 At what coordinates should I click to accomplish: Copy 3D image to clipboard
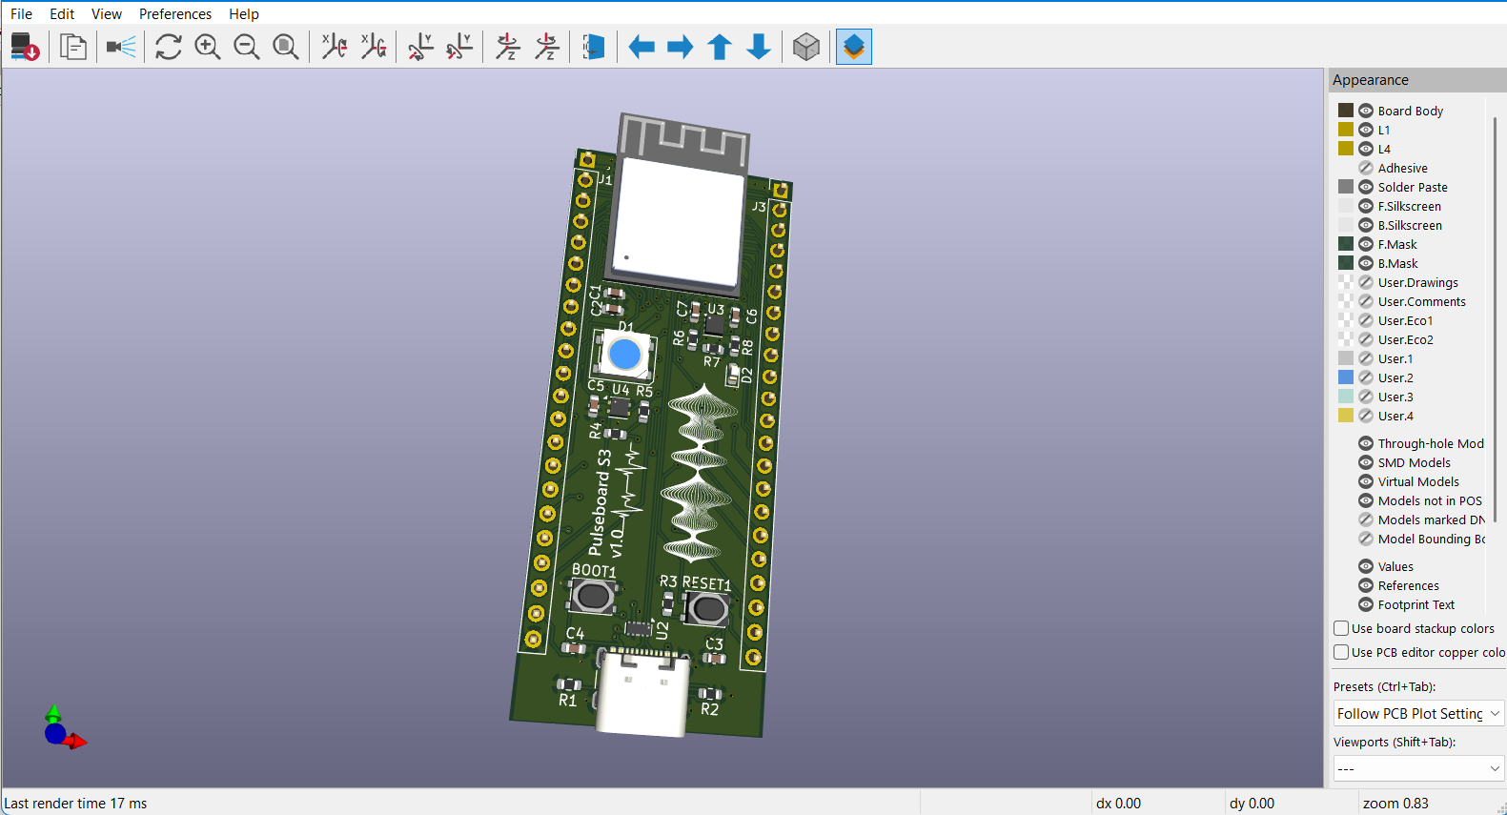point(73,47)
